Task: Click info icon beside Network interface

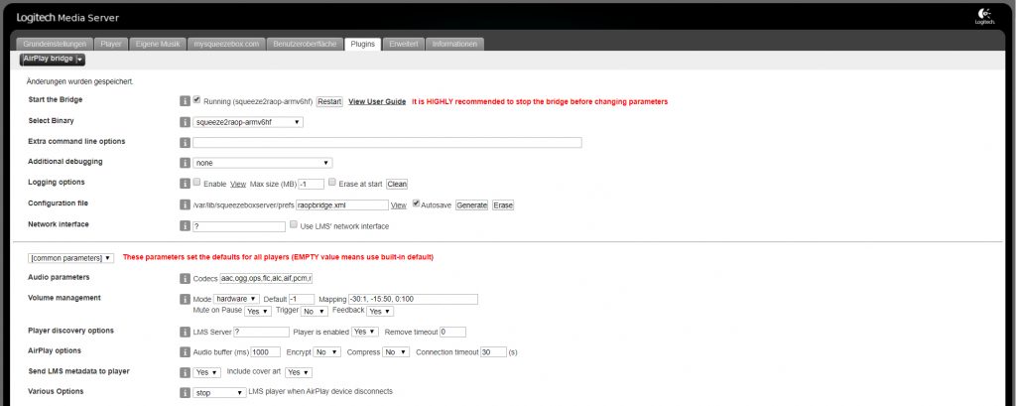Action: [185, 226]
